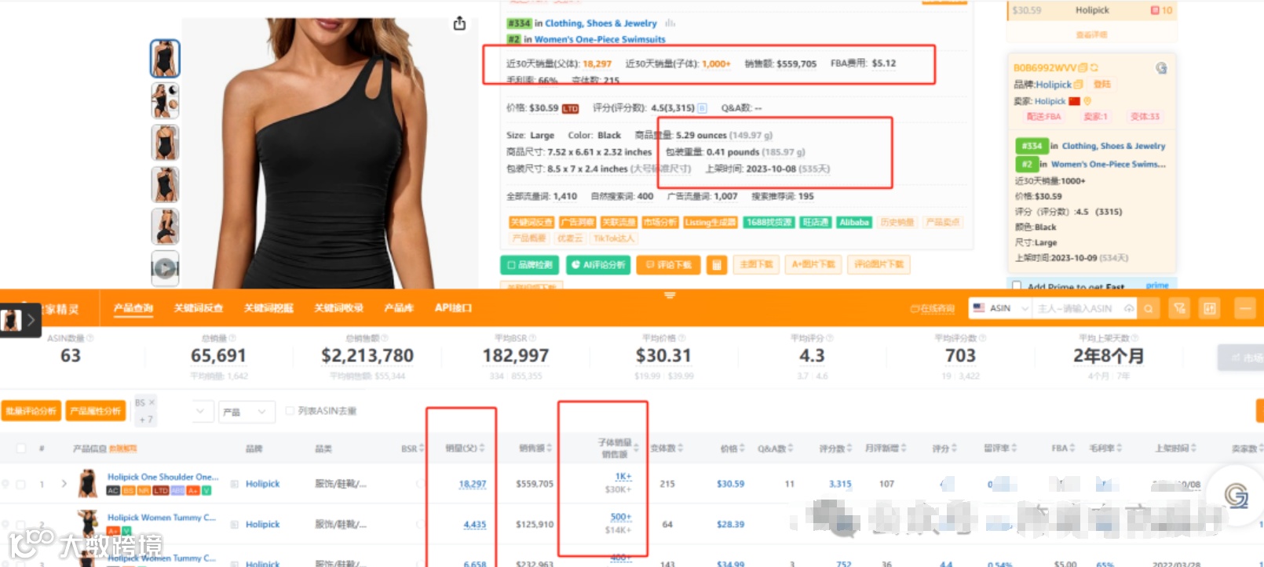Open the Women's One-Piece Swimsuits category link

(600, 39)
